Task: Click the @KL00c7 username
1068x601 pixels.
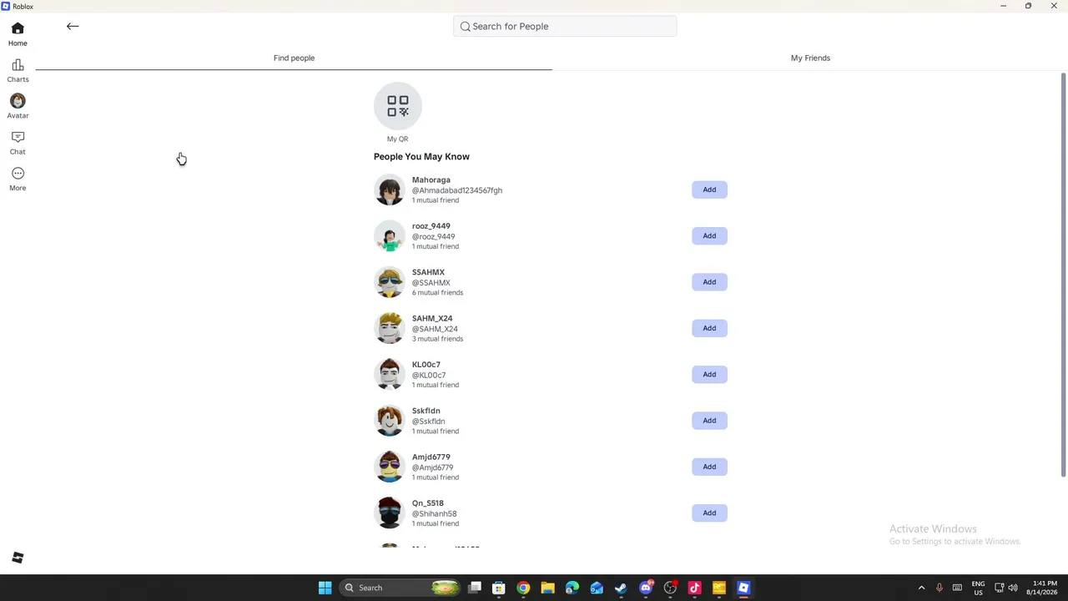Action: 428,375
